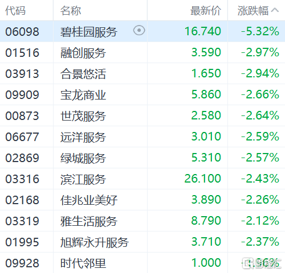The width and height of the screenshot is (285, 273).
Task: Click change value -2.12%
Action: pyautogui.click(x=260, y=221)
